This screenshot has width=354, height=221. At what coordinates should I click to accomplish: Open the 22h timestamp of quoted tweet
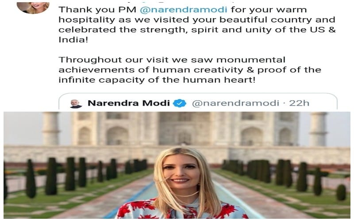click(x=299, y=103)
